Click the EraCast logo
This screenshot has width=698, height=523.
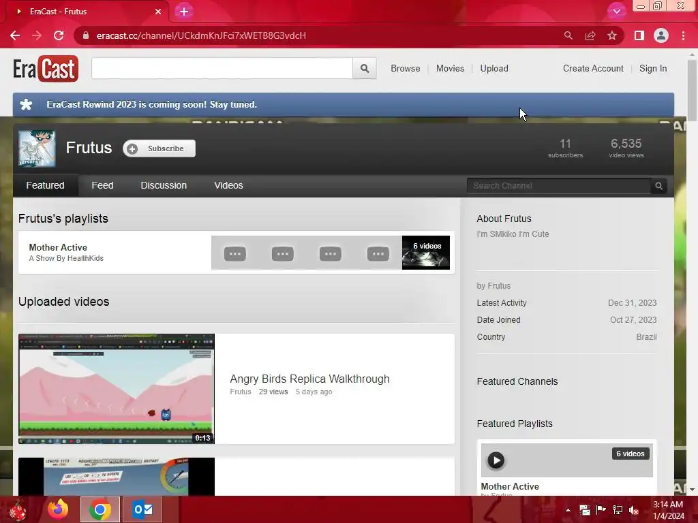(x=46, y=69)
